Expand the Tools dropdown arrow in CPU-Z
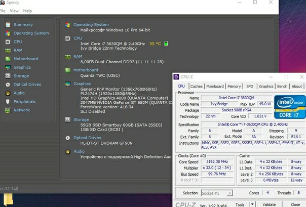 [252, 204]
